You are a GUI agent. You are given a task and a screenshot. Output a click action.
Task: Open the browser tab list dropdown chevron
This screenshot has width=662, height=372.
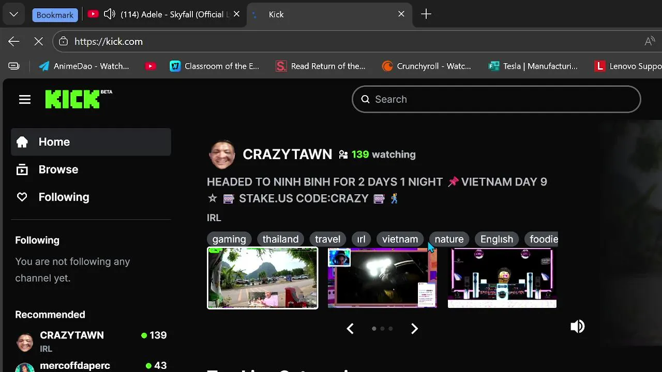(14, 14)
